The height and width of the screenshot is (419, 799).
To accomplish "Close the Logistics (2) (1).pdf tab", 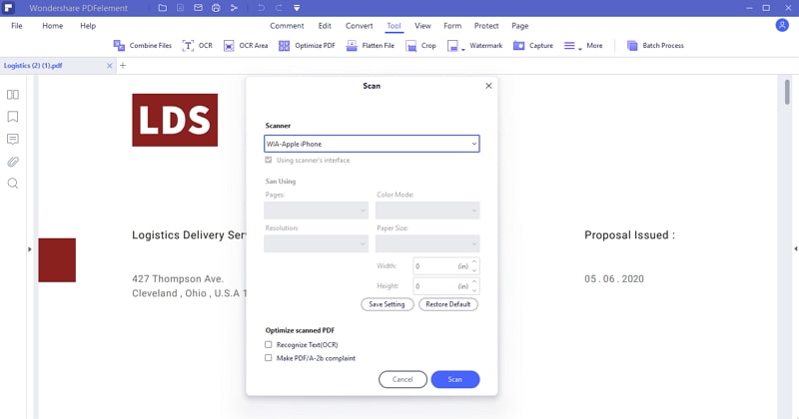I will (x=109, y=66).
